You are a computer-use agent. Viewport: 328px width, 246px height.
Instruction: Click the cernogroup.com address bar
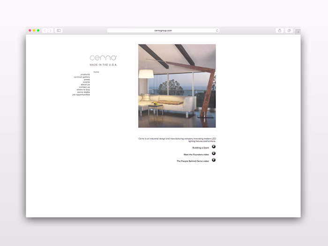click(x=163, y=30)
